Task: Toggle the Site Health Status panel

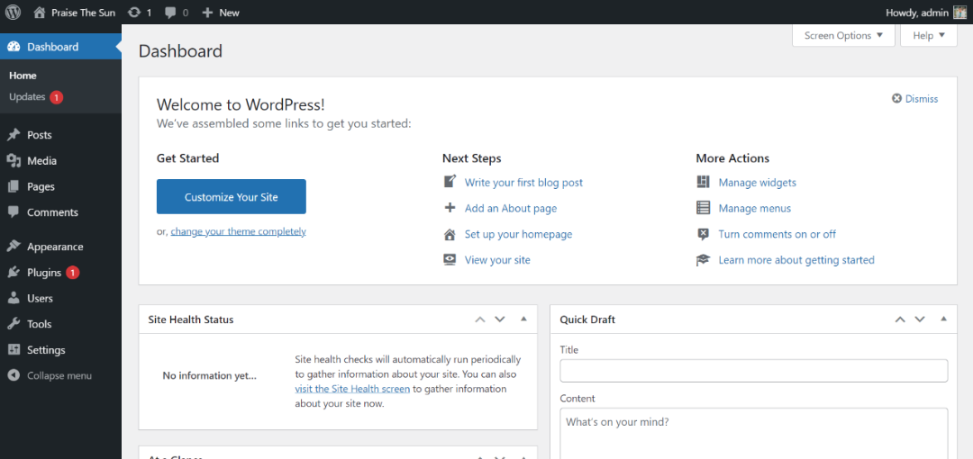Action: coord(523,319)
